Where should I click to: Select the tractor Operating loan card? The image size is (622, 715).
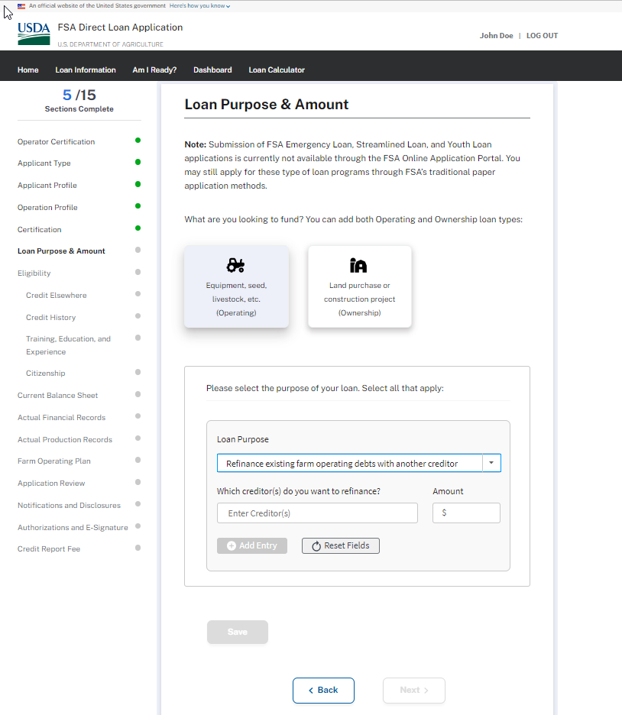(236, 286)
